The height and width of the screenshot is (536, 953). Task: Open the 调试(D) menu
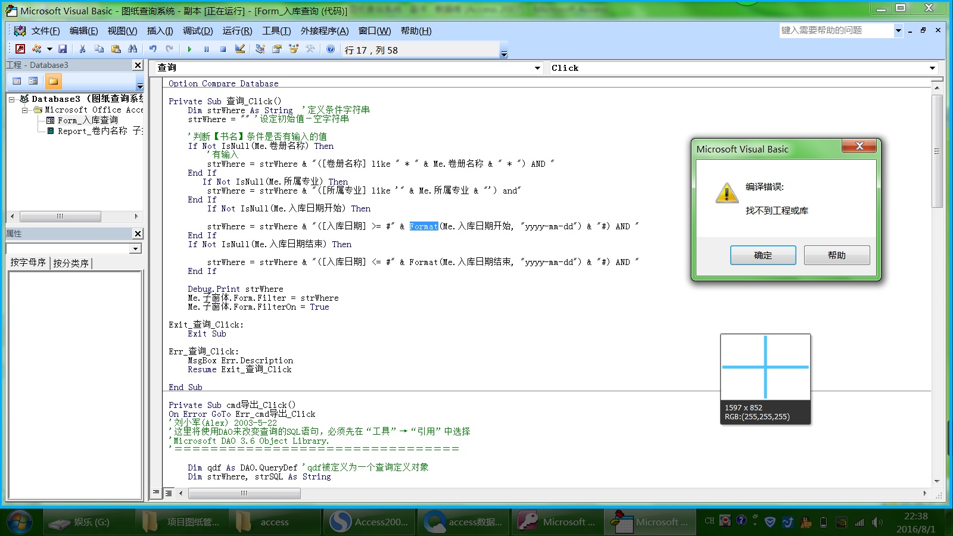point(198,31)
